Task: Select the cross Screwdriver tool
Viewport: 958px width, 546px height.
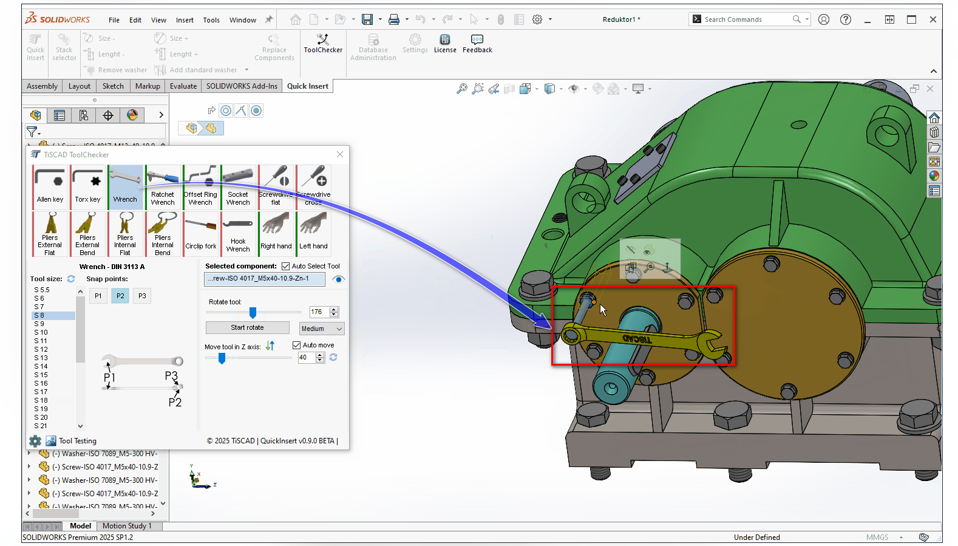Action: tap(313, 187)
